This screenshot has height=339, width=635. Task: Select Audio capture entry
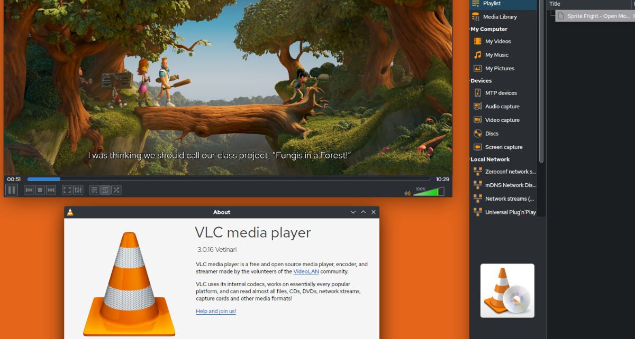coord(503,107)
